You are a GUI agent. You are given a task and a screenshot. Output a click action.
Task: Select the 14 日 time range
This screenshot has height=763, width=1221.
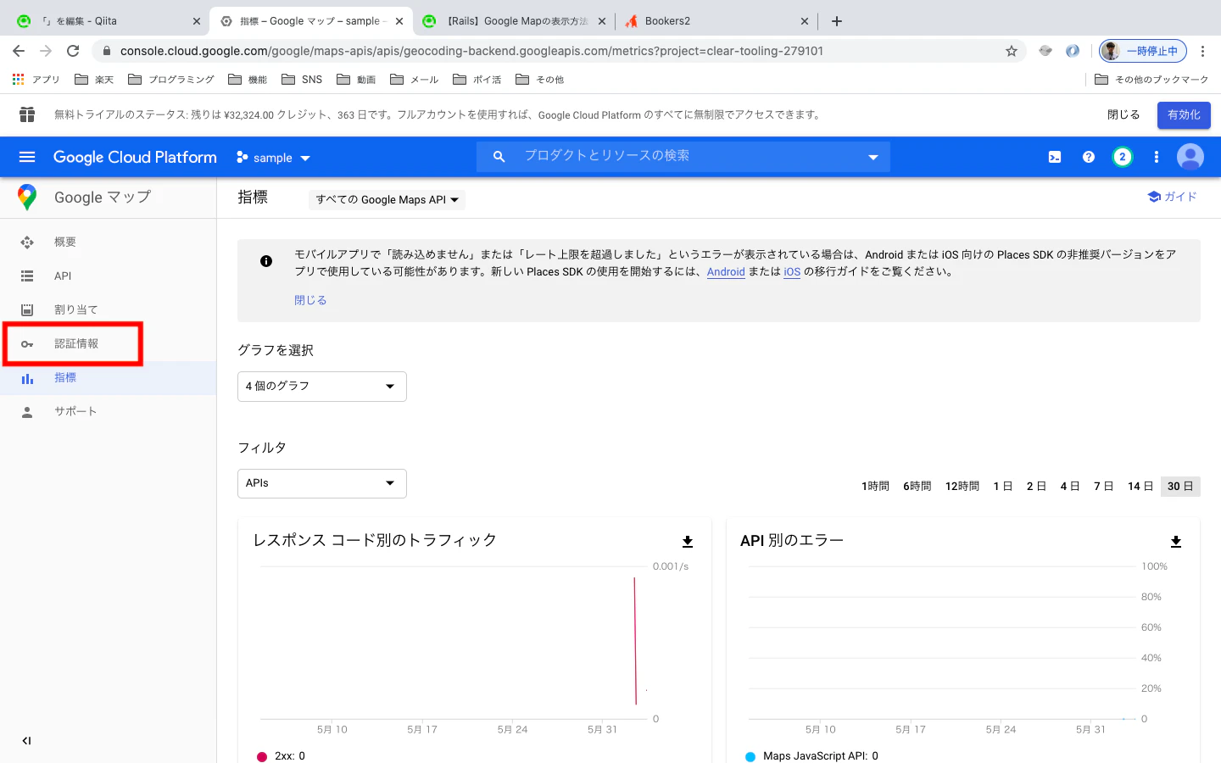coord(1140,486)
